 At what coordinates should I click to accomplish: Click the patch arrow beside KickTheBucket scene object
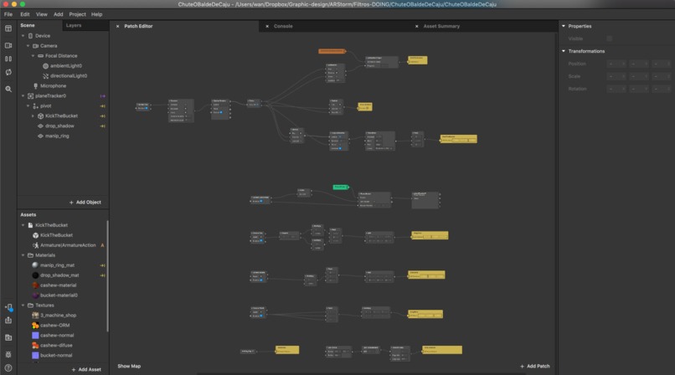(102, 116)
